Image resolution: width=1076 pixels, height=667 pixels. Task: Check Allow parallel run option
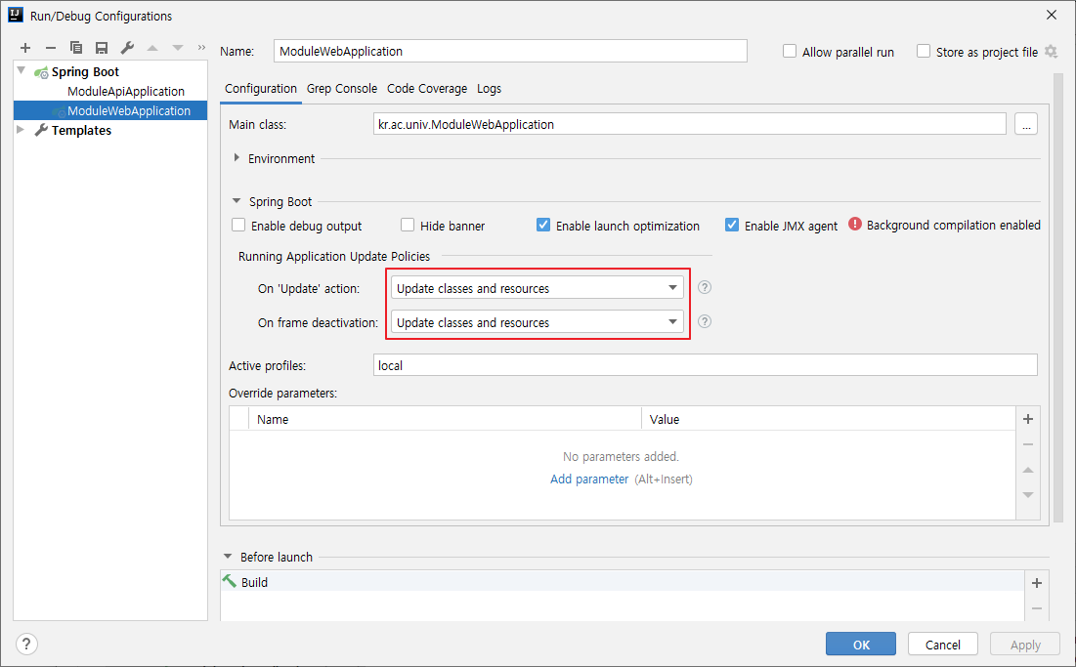[x=790, y=52]
